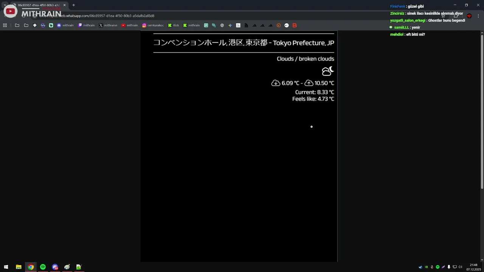This screenshot has width=484, height=272.
Task: Open File Explorer from taskbar
Action: (19, 267)
